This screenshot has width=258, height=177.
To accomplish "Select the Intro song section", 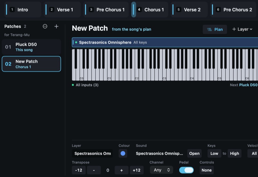I will tap(23, 10).
